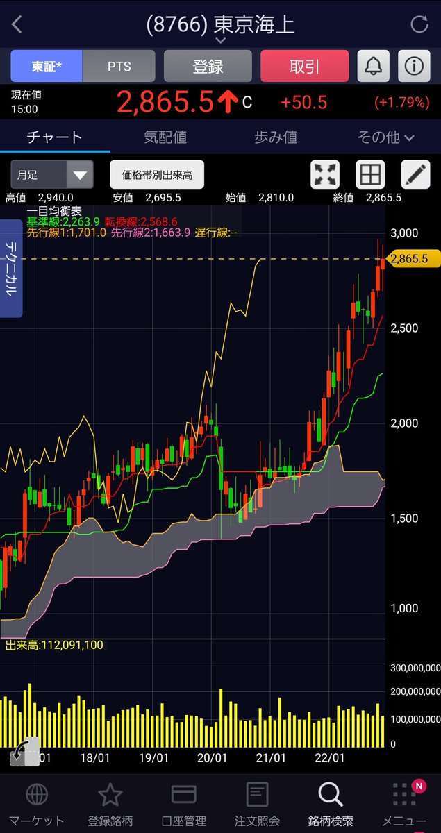The width and height of the screenshot is (441, 833).
Task: Tap the 出来高:112,091,100 volume label
Action: coord(54,646)
